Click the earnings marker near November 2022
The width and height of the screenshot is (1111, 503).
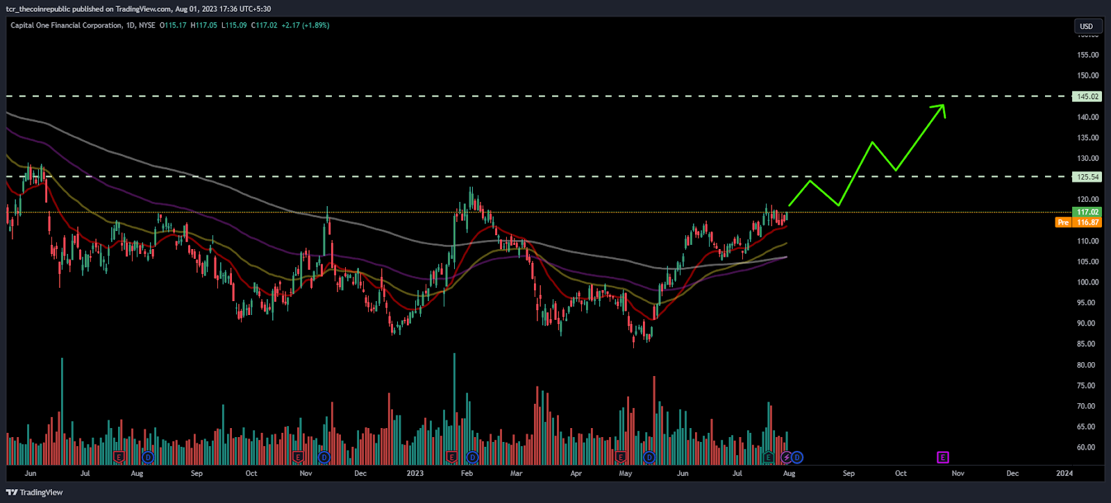tap(299, 457)
